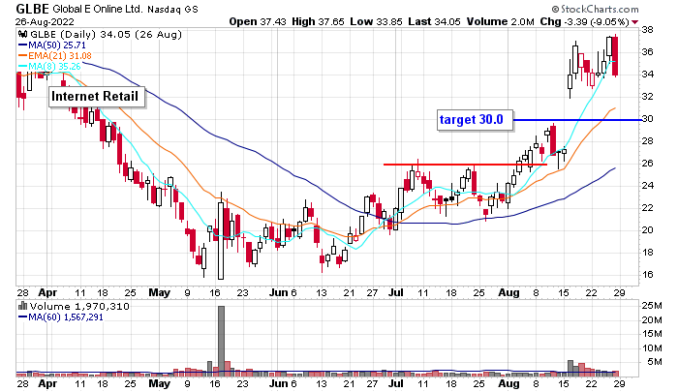Click the 25M label on the volume axis
Image resolution: width=678 pixels, height=392 pixels.
pyautogui.click(x=652, y=306)
